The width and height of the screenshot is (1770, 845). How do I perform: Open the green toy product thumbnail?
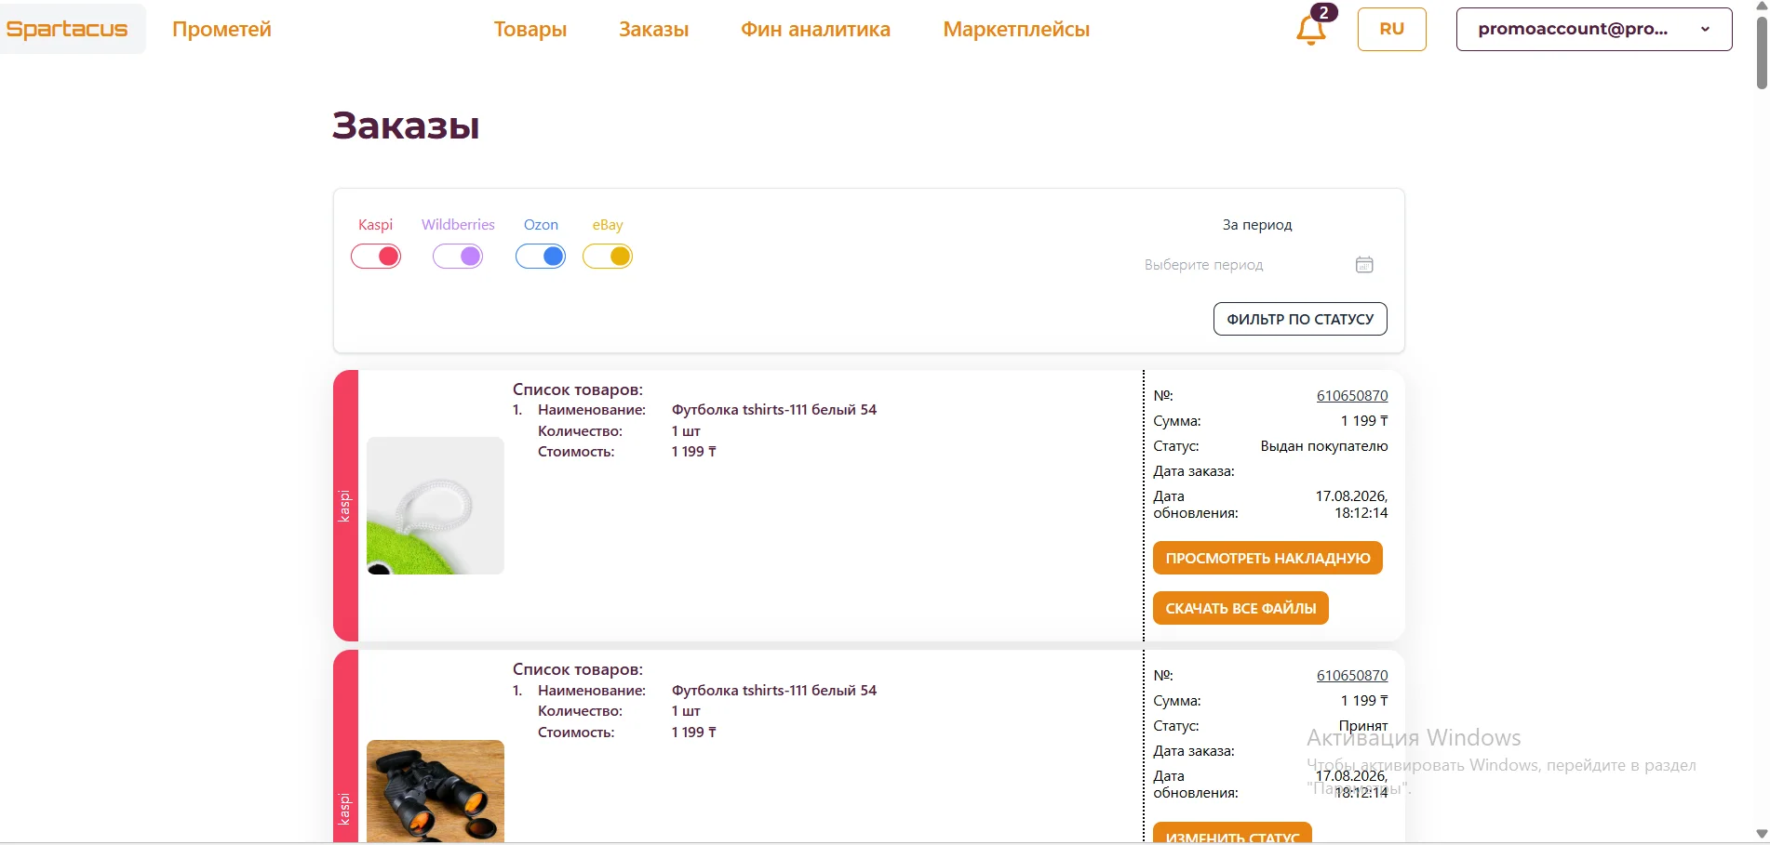(x=436, y=506)
